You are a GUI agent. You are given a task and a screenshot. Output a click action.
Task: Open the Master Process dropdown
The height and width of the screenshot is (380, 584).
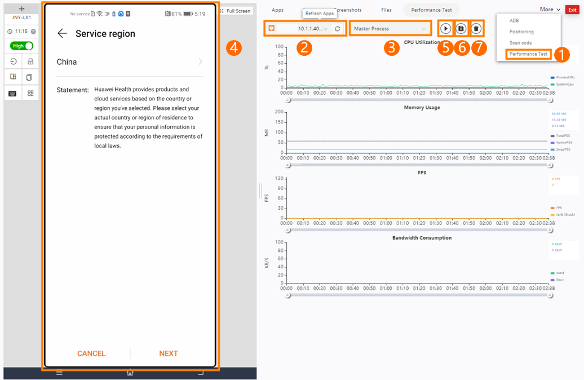390,29
